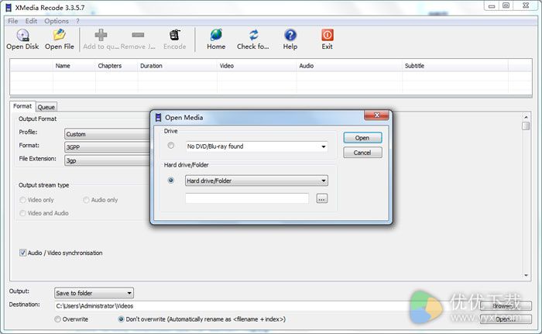Click the Format panel scrollbar up arrow
Viewport: 542px width, 334px height.
526,117
